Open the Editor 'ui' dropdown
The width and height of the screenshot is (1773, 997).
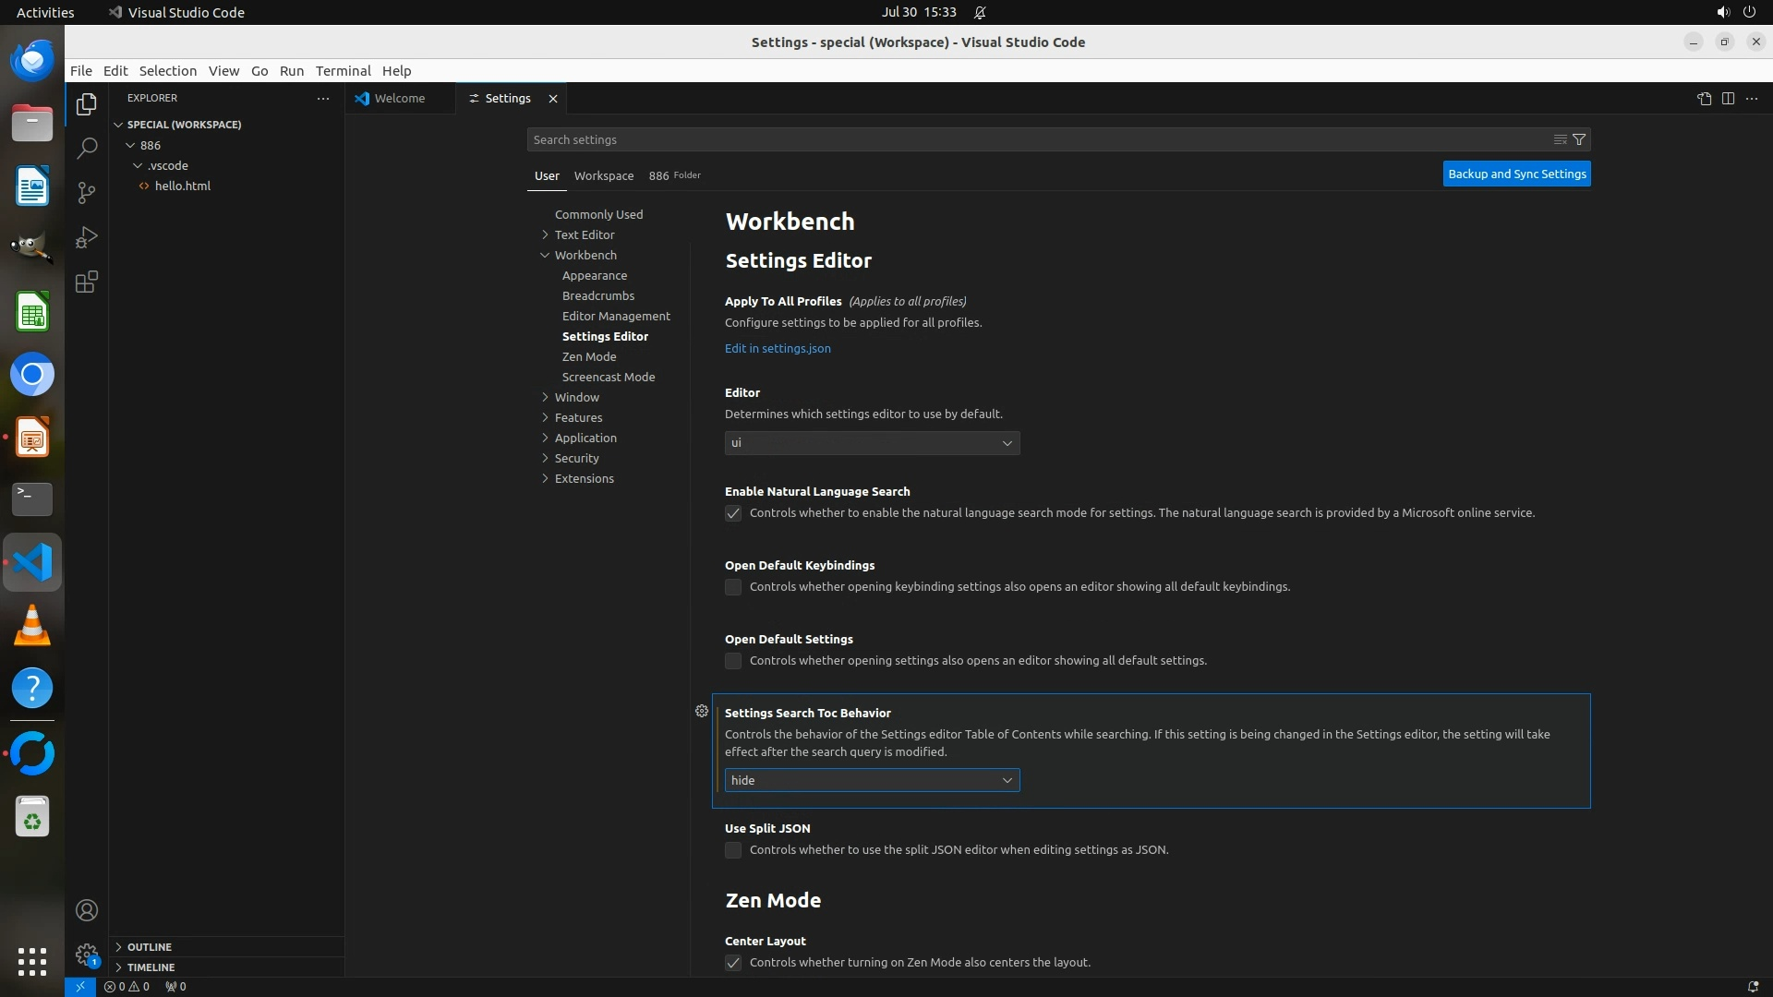tap(872, 443)
